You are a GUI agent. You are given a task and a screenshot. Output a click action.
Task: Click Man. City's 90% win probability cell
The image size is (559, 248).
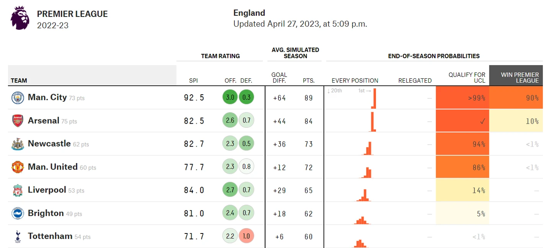(516, 98)
